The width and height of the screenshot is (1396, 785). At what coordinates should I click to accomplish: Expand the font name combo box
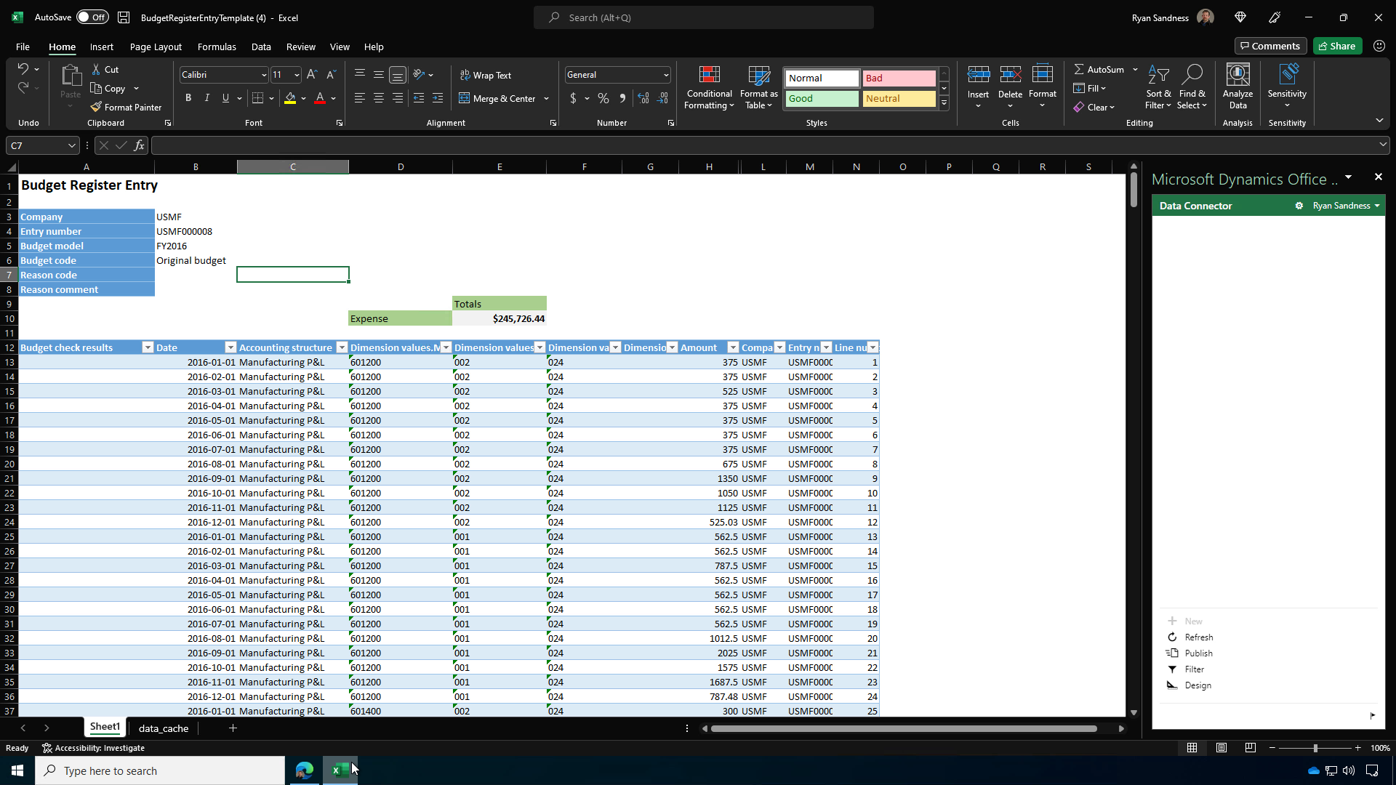tap(263, 75)
